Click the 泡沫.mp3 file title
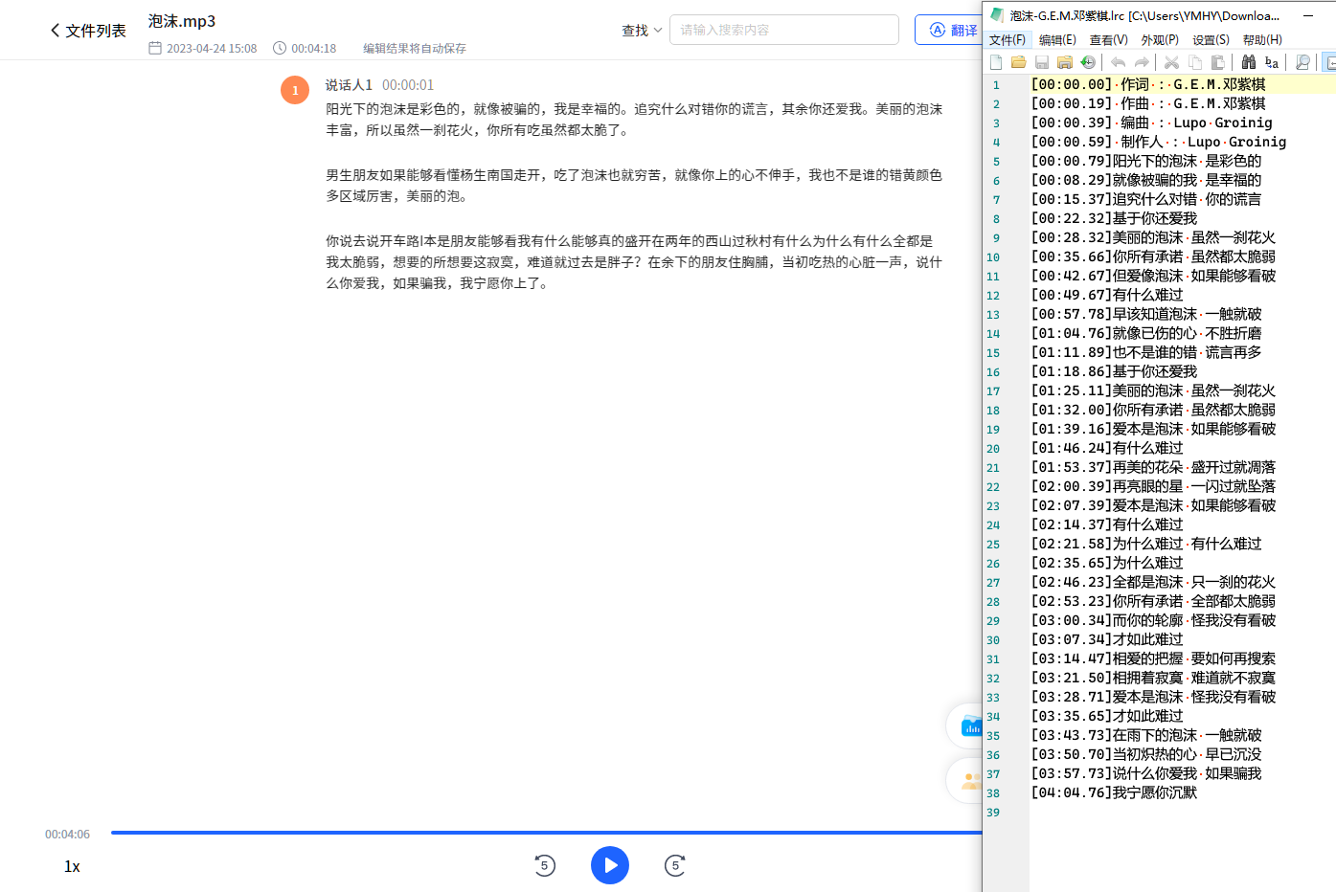The width and height of the screenshot is (1336, 892). click(182, 21)
